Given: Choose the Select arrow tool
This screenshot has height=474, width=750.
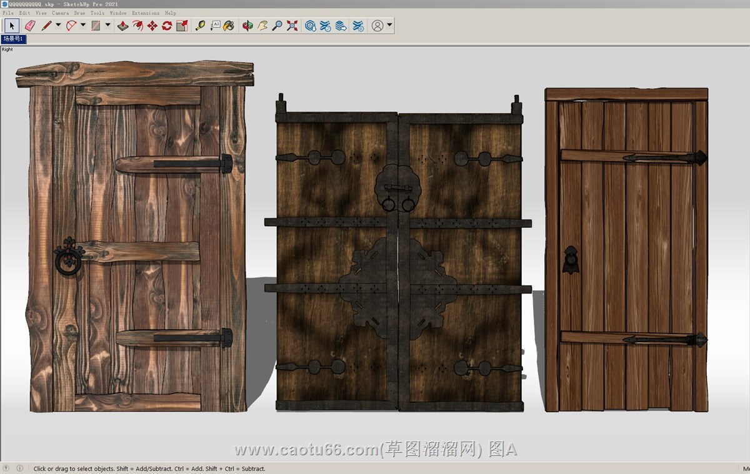Looking at the screenshot, I should (x=11, y=26).
